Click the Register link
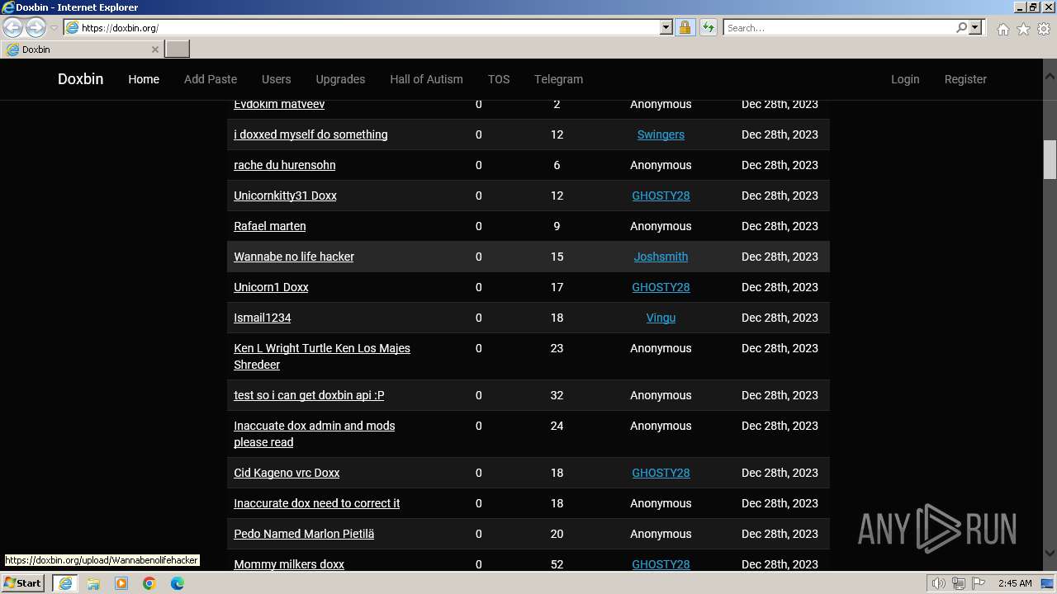 click(965, 79)
